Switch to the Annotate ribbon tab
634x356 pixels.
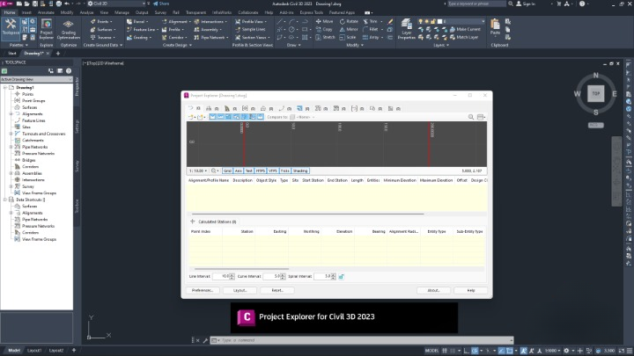[x=45, y=13]
